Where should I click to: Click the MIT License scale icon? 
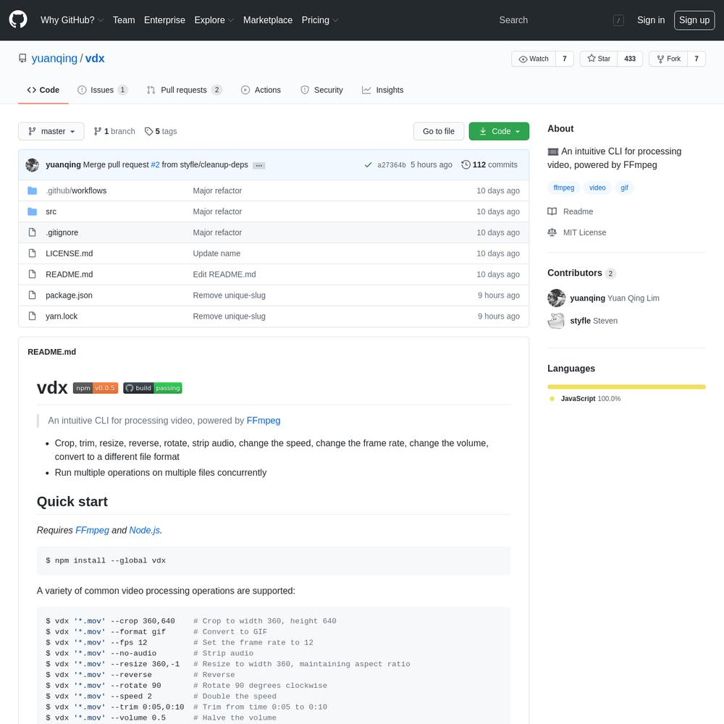pyautogui.click(x=552, y=232)
